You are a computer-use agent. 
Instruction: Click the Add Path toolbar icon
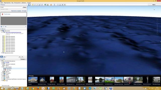(x=37, y=5)
